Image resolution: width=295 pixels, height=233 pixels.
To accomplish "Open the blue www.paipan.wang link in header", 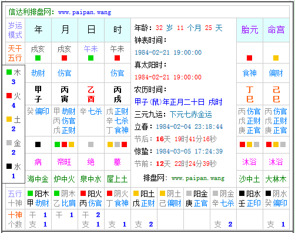I will (x=85, y=12).
